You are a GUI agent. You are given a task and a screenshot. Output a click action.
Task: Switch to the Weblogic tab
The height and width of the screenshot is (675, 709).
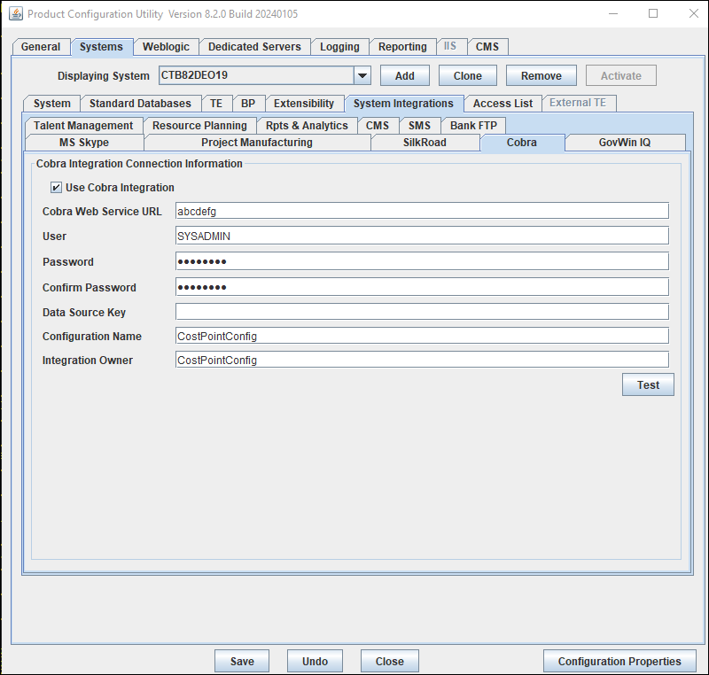point(166,47)
